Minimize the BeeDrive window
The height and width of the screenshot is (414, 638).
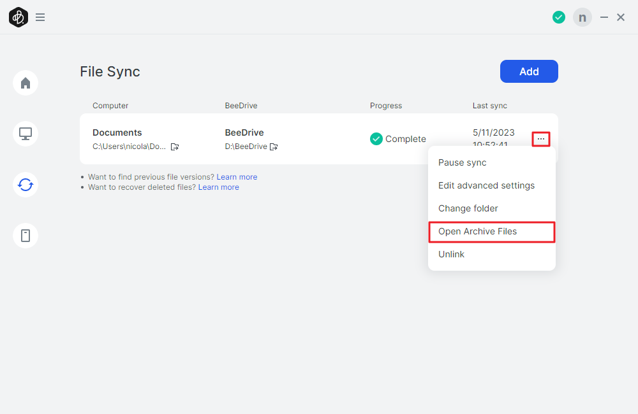click(604, 17)
